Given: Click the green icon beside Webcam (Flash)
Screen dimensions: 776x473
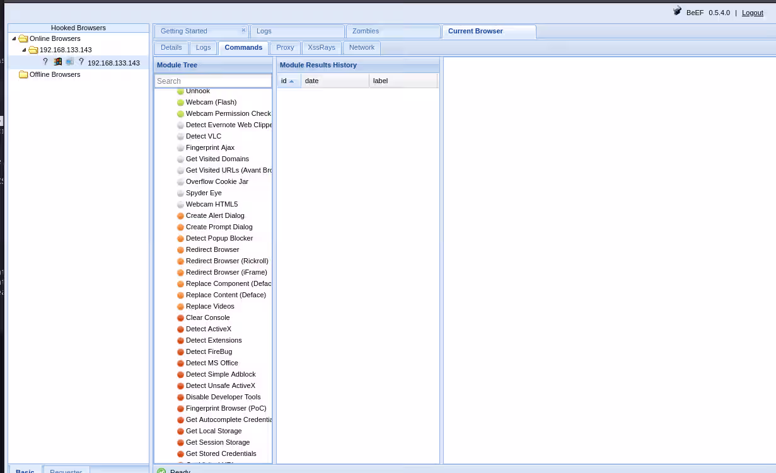Looking at the screenshot, I should pyautogui.click(x=180, y=103).
